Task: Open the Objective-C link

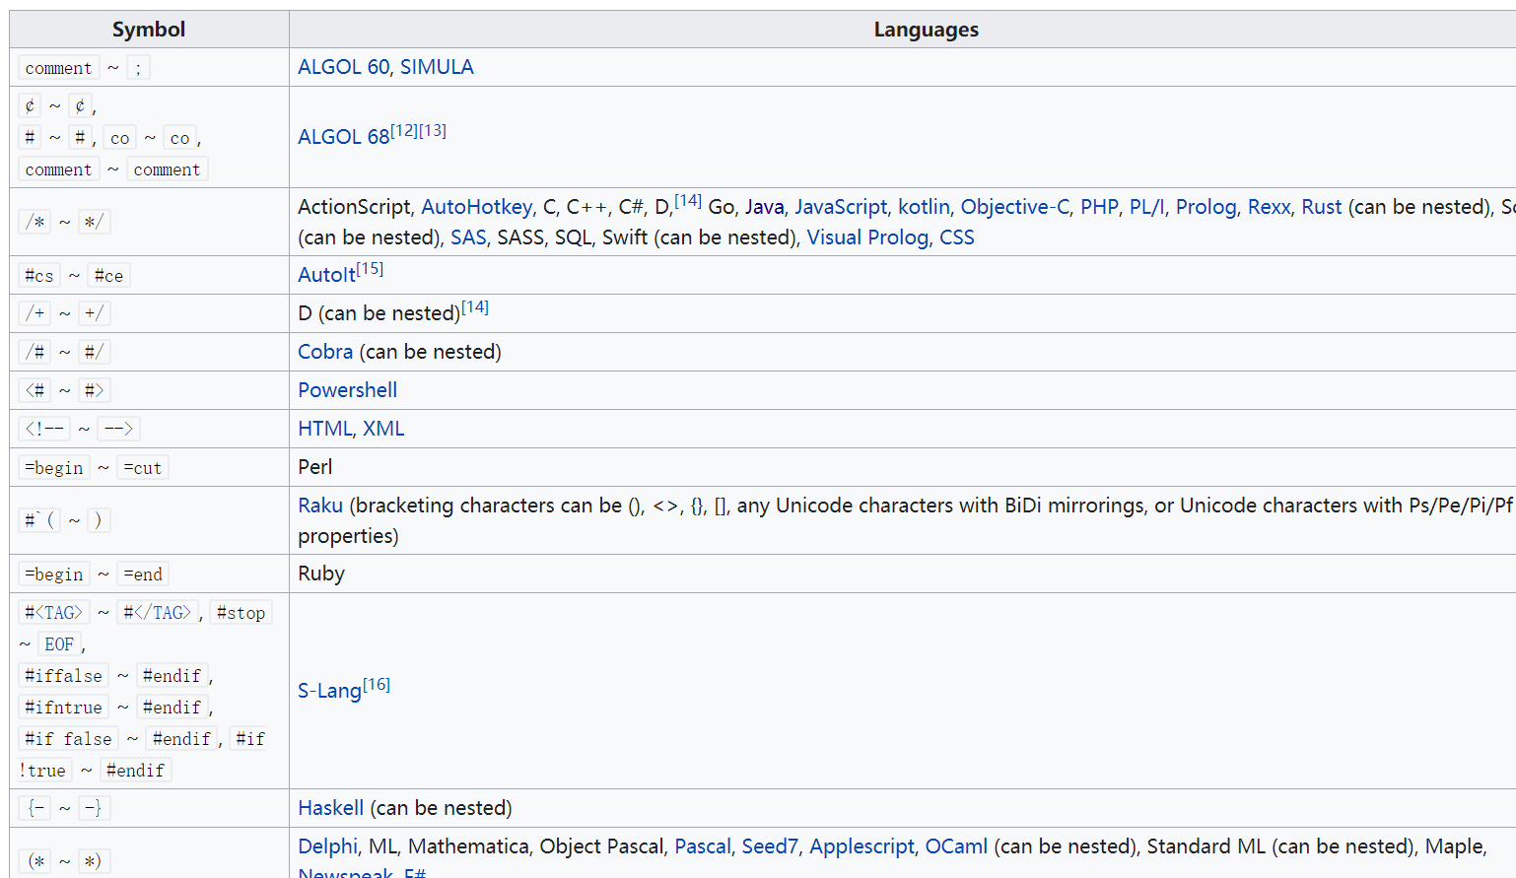Action: click(1015, 207)
